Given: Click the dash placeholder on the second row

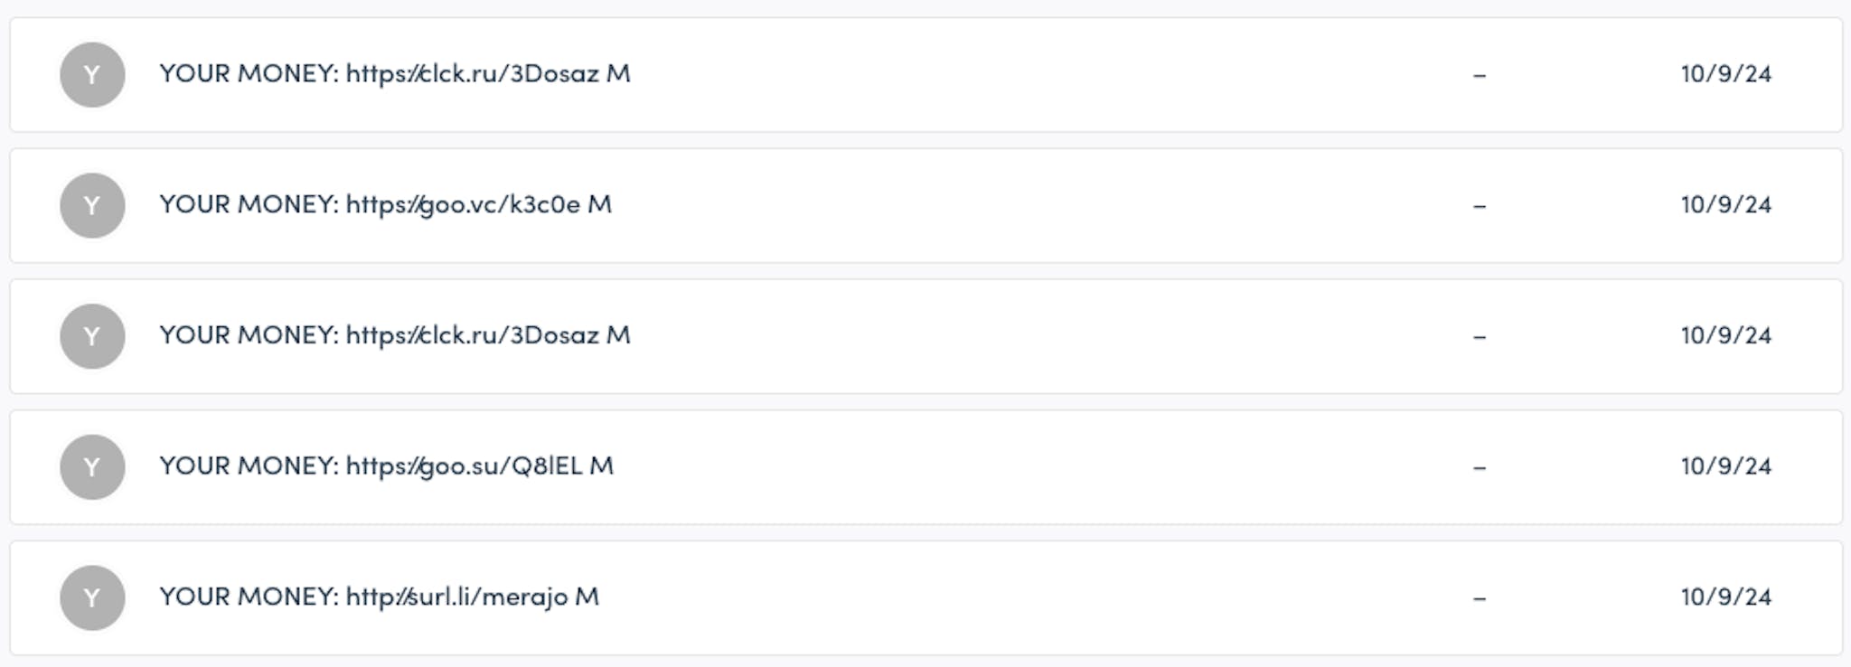Looking at the screenshot, I should [x=1480, y=205].
